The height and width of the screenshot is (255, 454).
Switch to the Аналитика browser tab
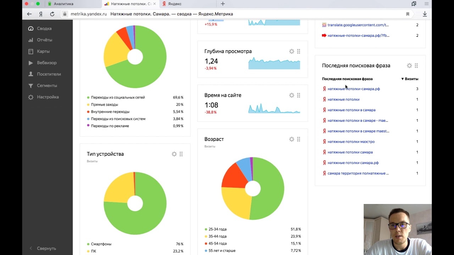tap(63, 4)
